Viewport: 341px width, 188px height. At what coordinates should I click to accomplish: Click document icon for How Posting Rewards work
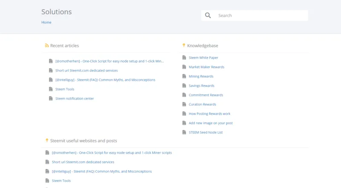[184, 114]
